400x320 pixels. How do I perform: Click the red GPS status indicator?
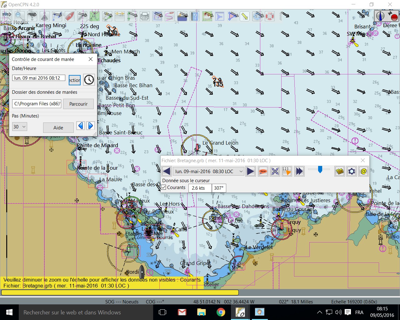[394, 16]
